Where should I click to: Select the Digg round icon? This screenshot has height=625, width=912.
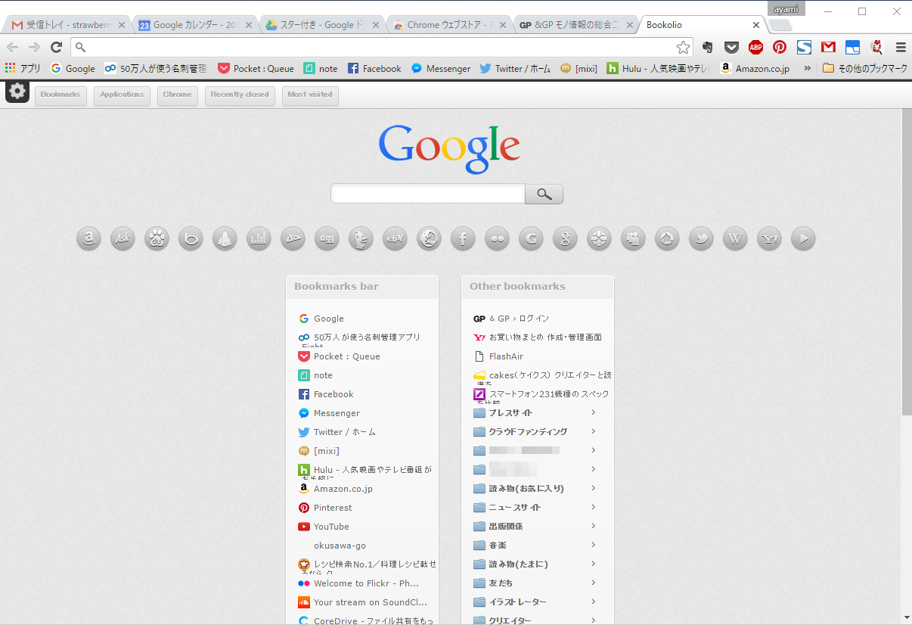pos(327,239)
